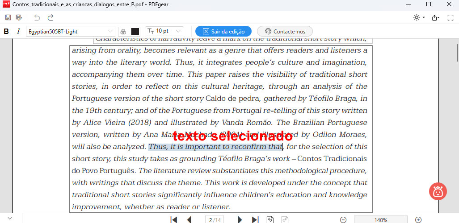This screenshot has width=459, height=223.
Task: Click the words "Caldo de pedra"
Action: coord(233,99)
